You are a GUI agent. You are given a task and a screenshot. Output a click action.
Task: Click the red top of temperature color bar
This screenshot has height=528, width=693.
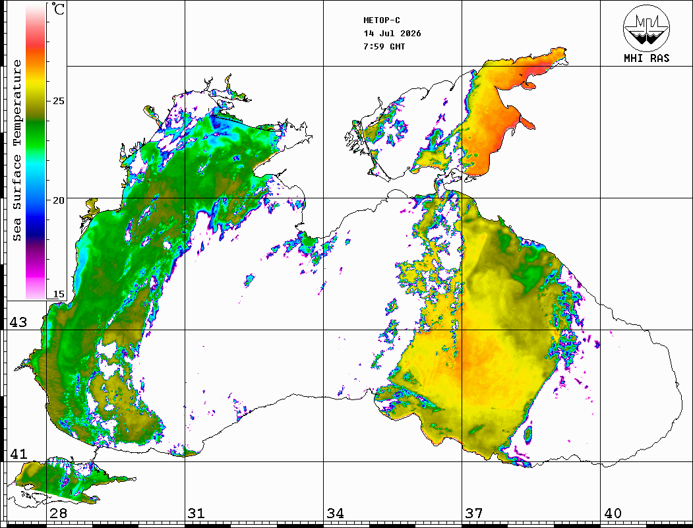36,42
